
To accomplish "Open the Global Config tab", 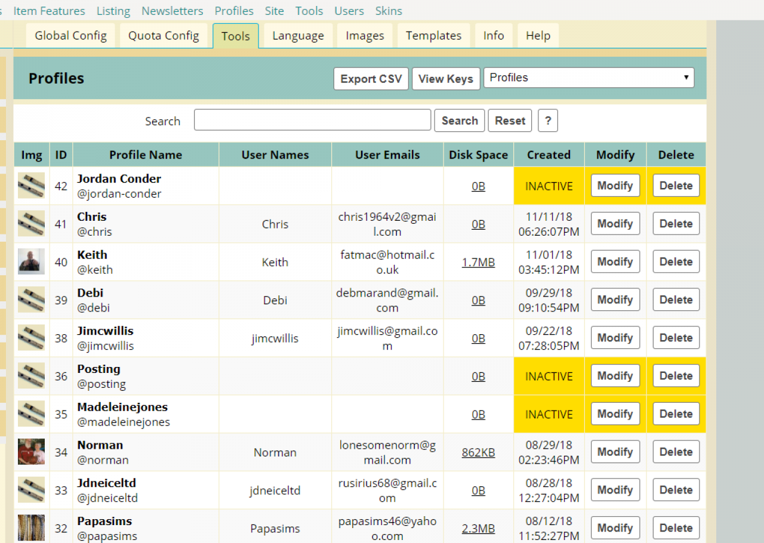I will coord(70,36).
